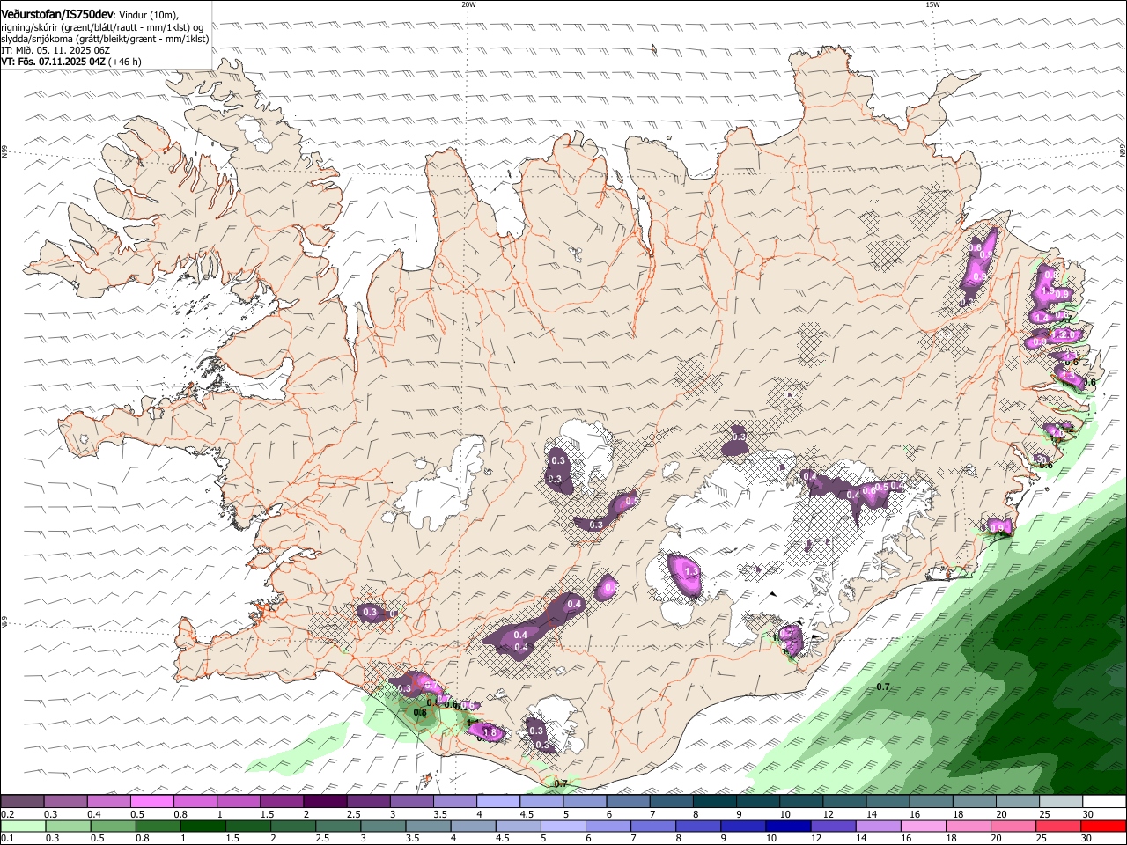Screen dimensions: 1127x845
Task: Click the '0.1' label in the lower legend row
Action: (6, 840)
